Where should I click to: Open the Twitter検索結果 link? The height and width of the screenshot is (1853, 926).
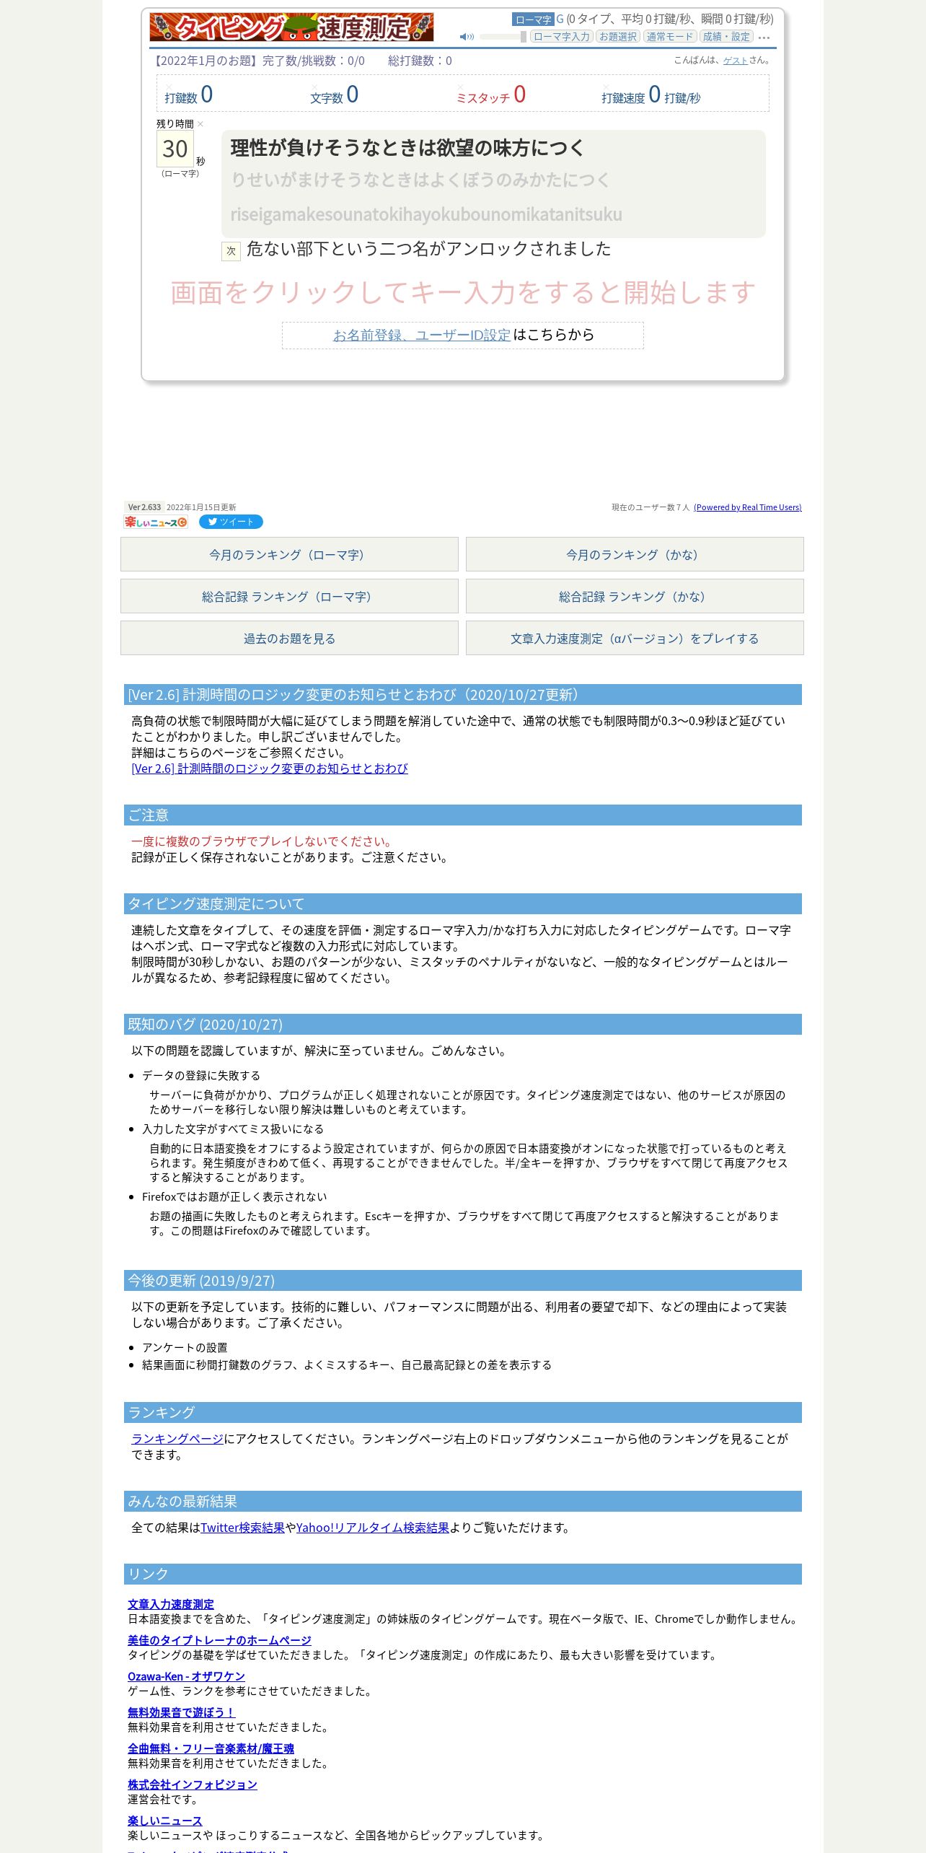pyautogui.click(x=242, y=1527)
